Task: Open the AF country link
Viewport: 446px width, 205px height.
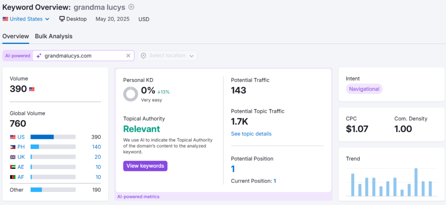Action: (21, 177)
